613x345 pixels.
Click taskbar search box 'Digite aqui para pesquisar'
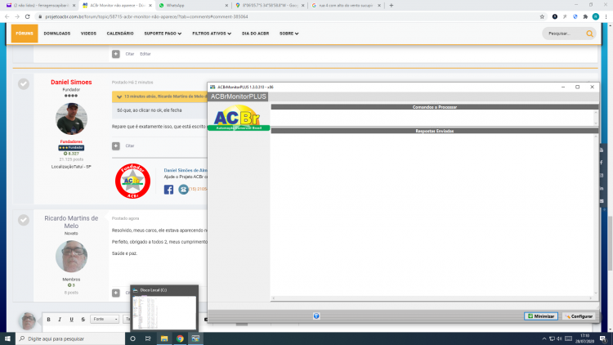click(70, 338)
